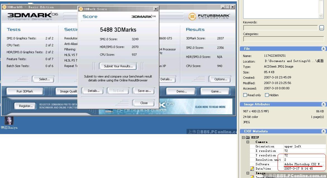Click the Save as button

point(144,91)
